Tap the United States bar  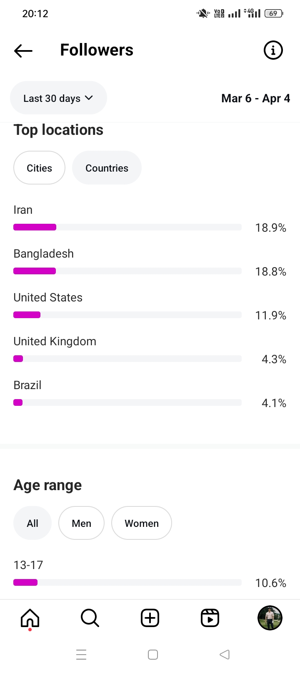(127, 315)
